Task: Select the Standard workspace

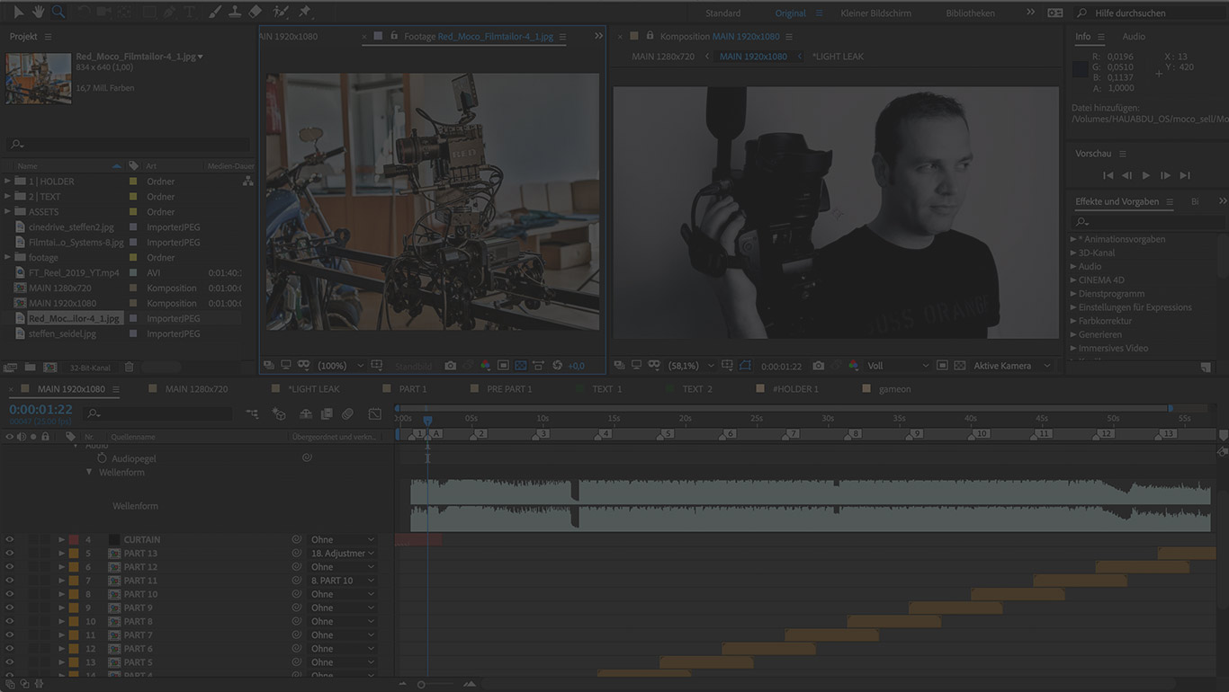Action: coord(722,13)
